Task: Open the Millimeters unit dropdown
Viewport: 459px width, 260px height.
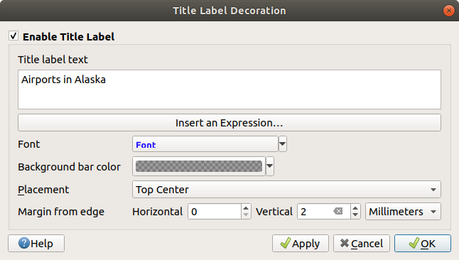Action: [403, 212]
